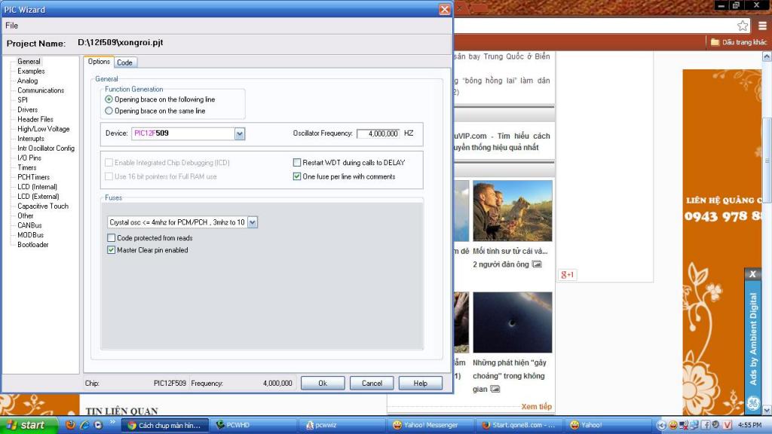The image size is (772, 434).
Task: Close the Ambient Digital ad panel
Action: [752, 274]
